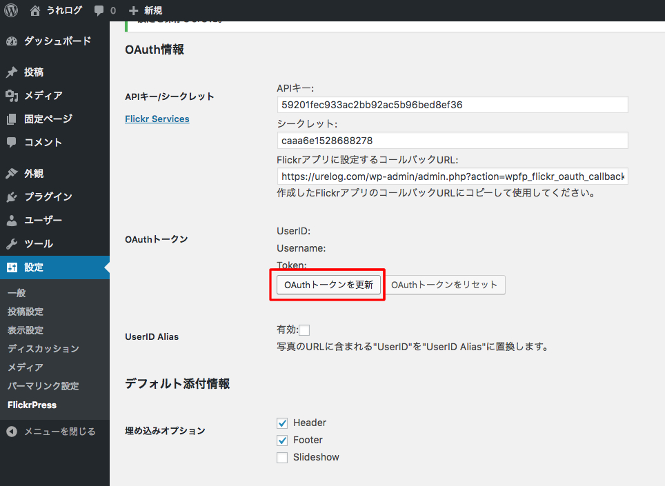Open the comments bubble icon in admin bar
This screenshot has height=486, width=665.
coord(99,10)
